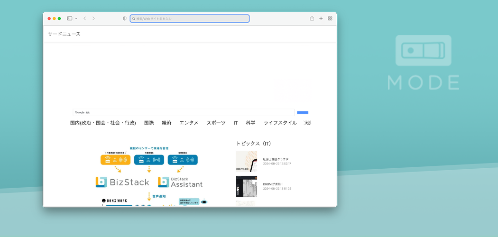The image size is (498, 237).
Task: Click the サードニュース site title
Action: click(64, 34)
